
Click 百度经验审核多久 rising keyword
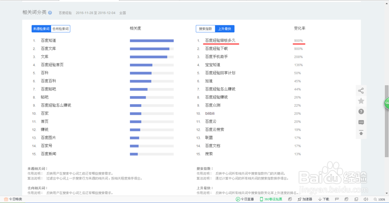point(220,40)
